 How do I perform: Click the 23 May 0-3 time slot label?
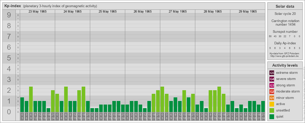click(x=22, y=117)
